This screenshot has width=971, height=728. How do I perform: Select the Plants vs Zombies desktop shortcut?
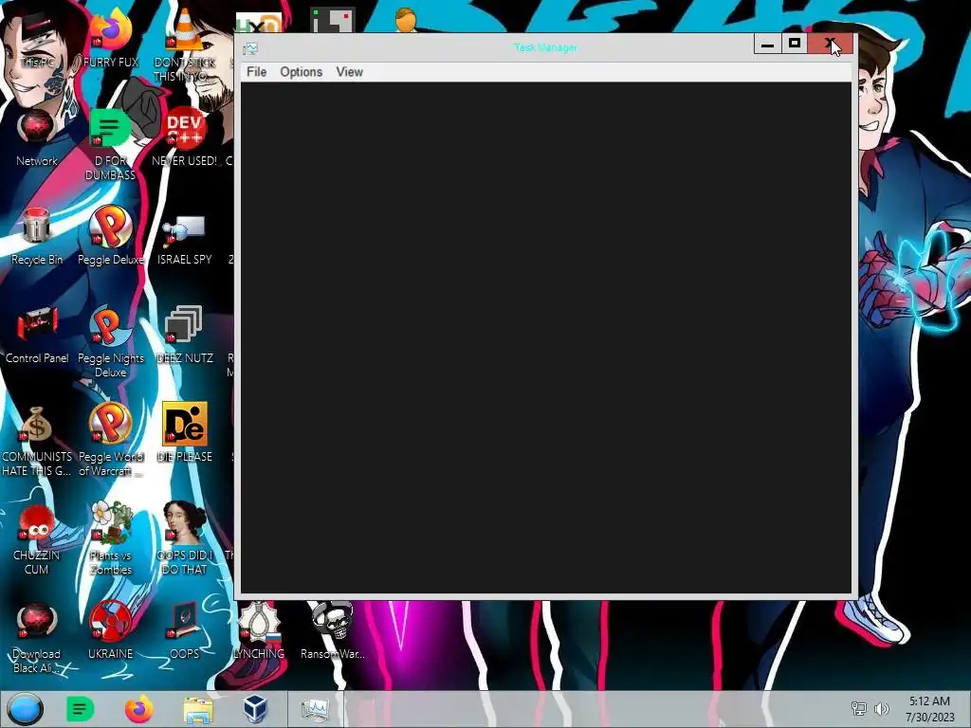[x=110, y=537]
